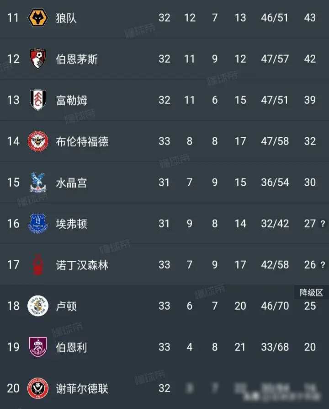This screenshot has width=329, height=409.
Task: Click the 47/58 goals figure for Brentford
Action: tap(275, 141)
